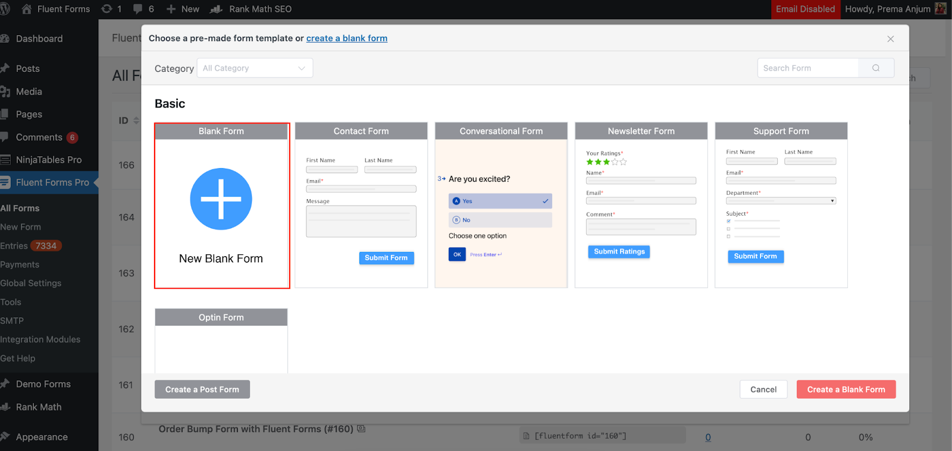Click Submit Ratings in the Newsletter Form preview
The image size is (952, 451).
619,251
